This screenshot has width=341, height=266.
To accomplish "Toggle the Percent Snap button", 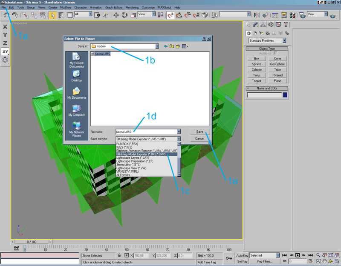I will (x=188, y=15).
